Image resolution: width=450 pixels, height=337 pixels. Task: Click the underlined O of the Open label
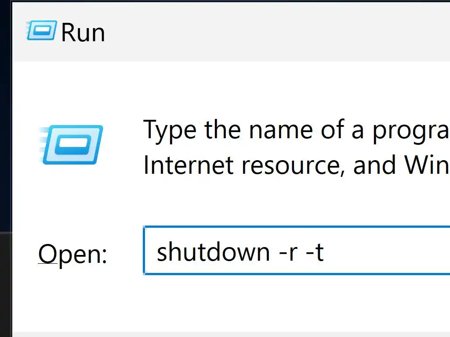48,254
